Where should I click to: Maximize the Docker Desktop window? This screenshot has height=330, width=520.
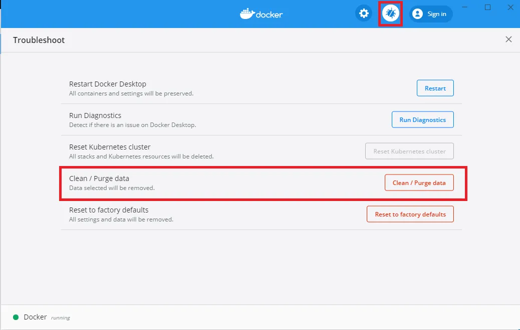[x=487, y=7]
